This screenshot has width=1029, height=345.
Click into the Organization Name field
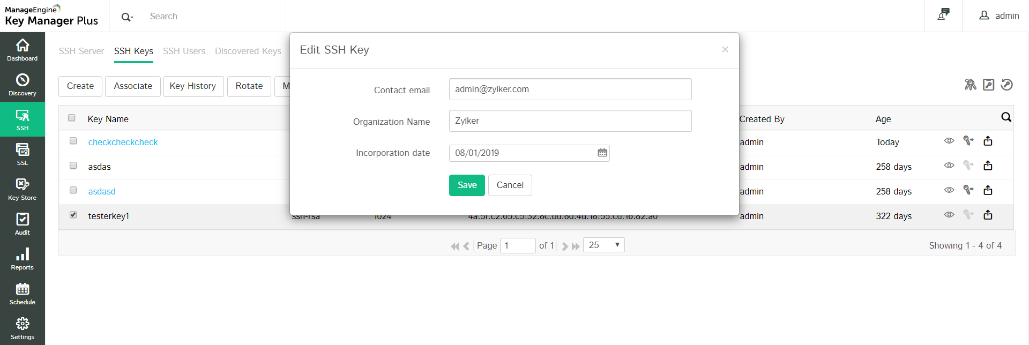click(570, 121)
